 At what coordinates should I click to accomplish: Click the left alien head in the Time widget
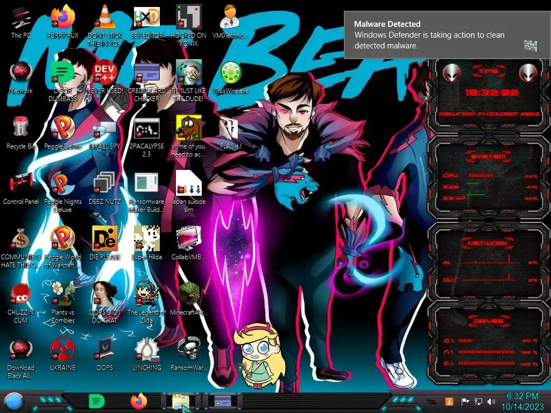click(451, 73)
